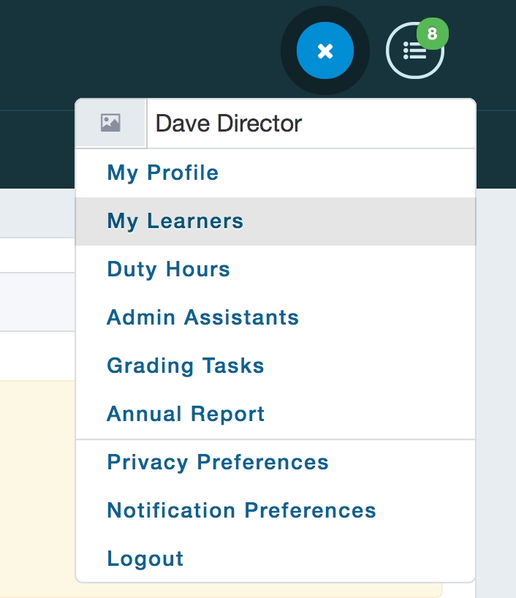The height and width of the screenshot is (598, 516).
Task: Open Privacy Preferences
Action: coord(218,463)
